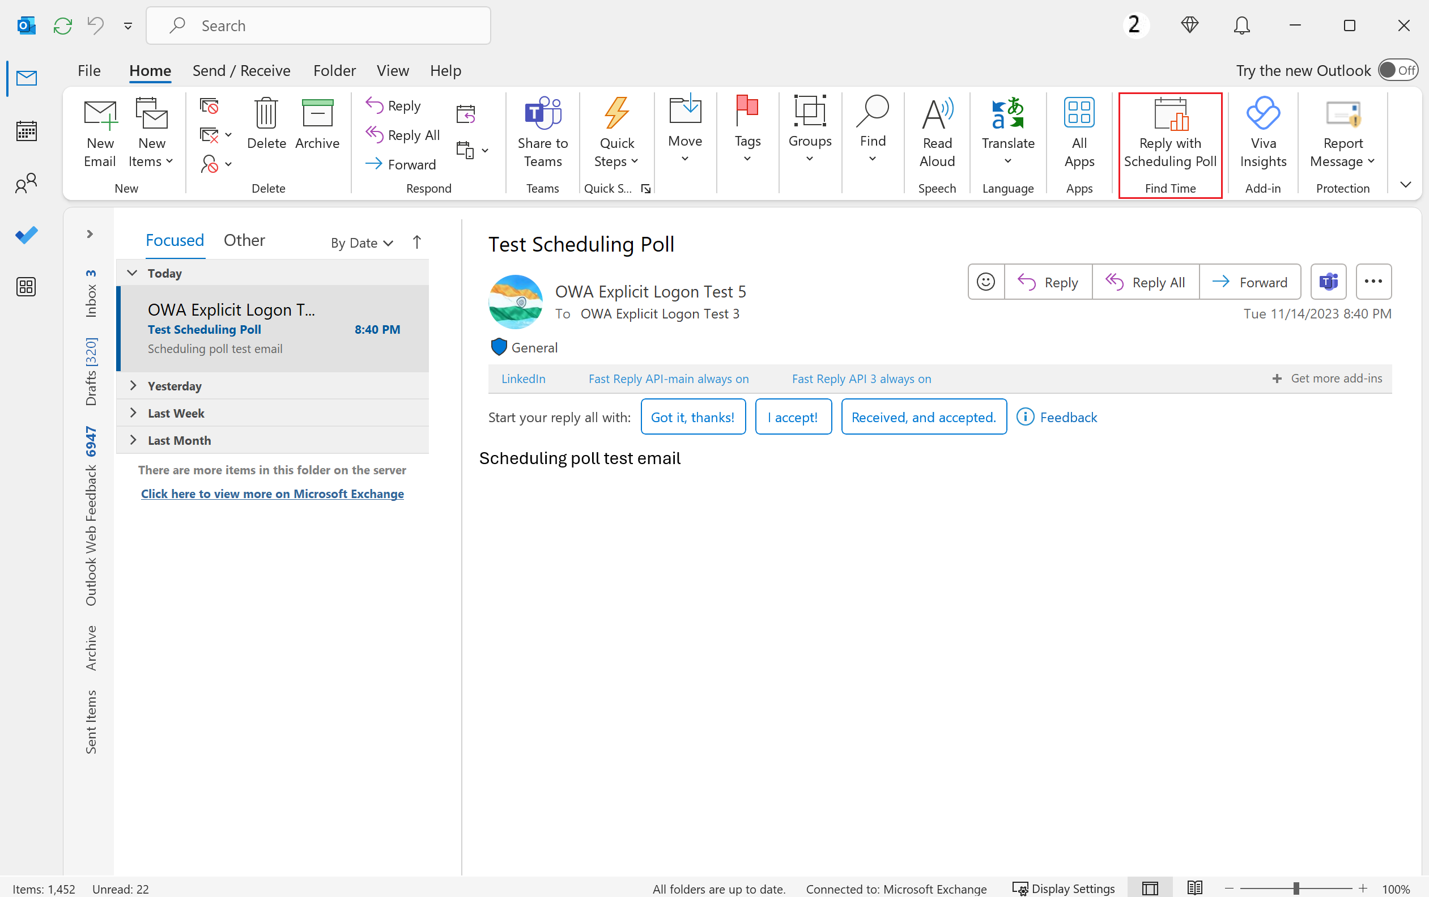
Task: Expand the Yesterday email group
Action: click(132, 384)
